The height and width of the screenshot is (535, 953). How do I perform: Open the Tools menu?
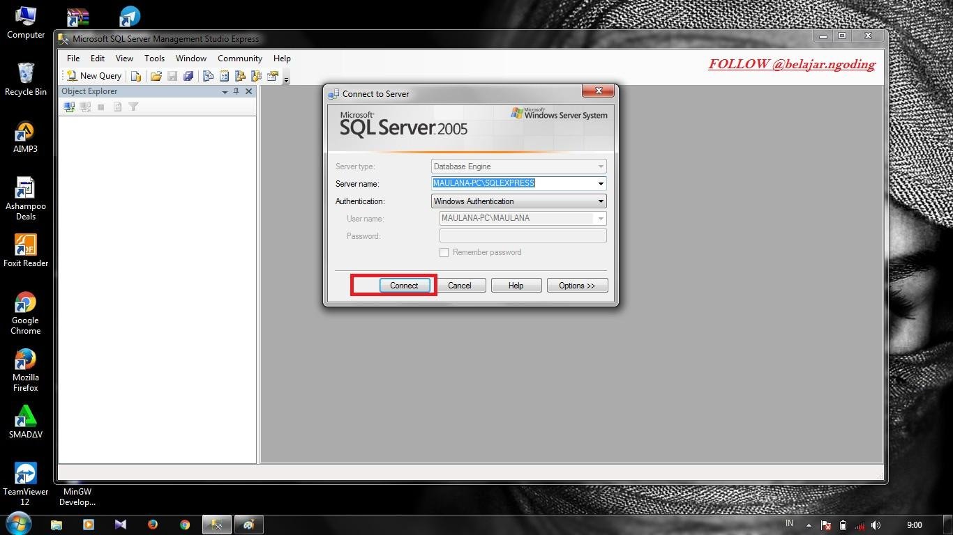(154, 59)
